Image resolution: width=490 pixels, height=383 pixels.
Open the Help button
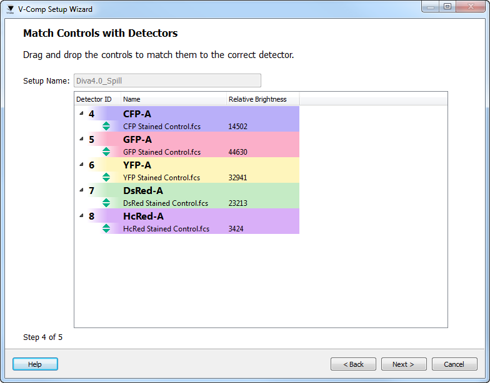click(35, 364)
